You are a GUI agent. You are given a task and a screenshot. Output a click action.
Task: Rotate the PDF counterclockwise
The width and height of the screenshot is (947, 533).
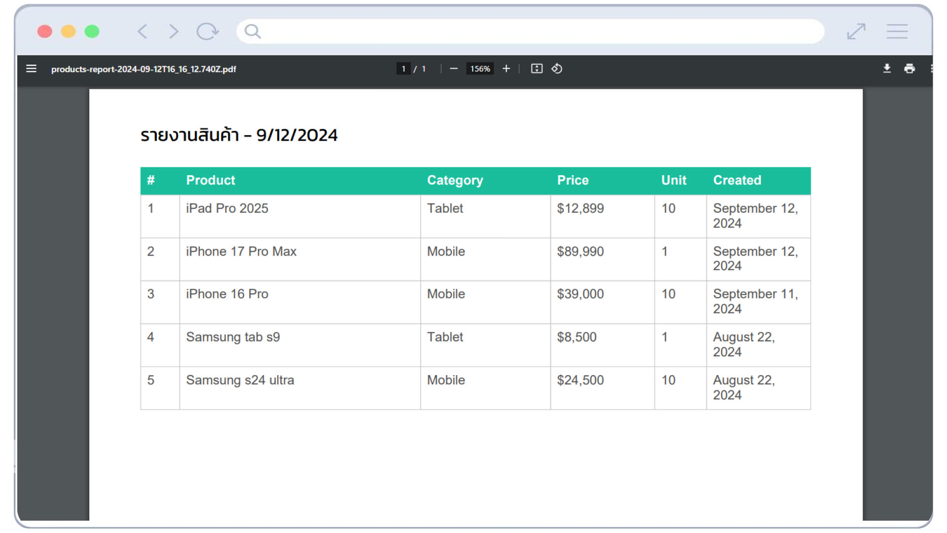557,69
